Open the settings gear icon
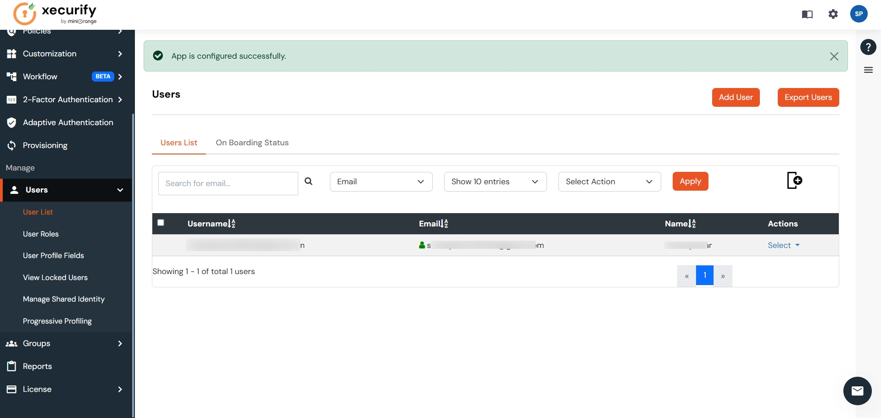Image resolution: width=881 pixels, height=418 pixels. 833,14
